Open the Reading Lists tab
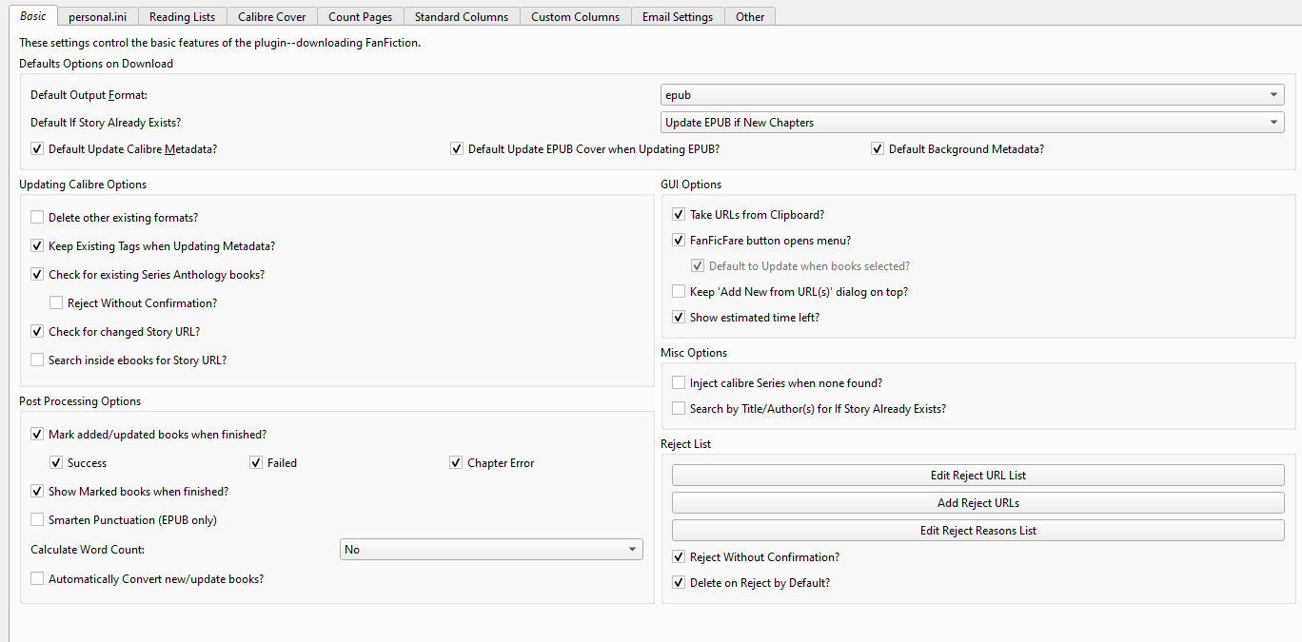This screenshot has width=1302, height=642. [x=182, y=16]
